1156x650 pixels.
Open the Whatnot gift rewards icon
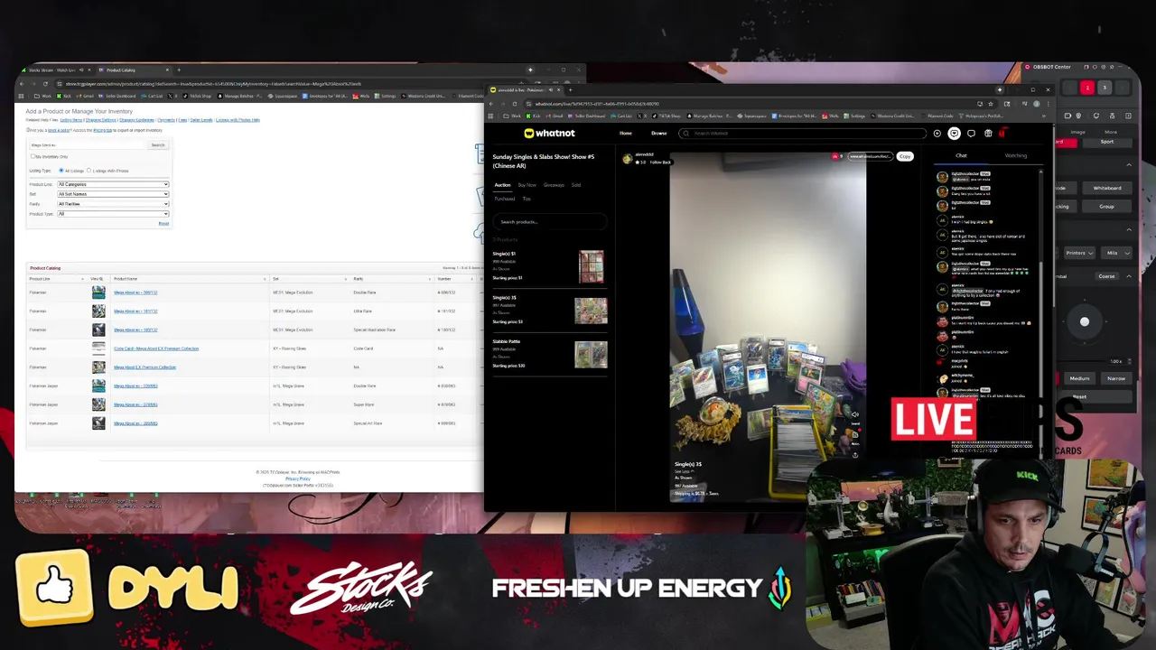coord(988,134)
